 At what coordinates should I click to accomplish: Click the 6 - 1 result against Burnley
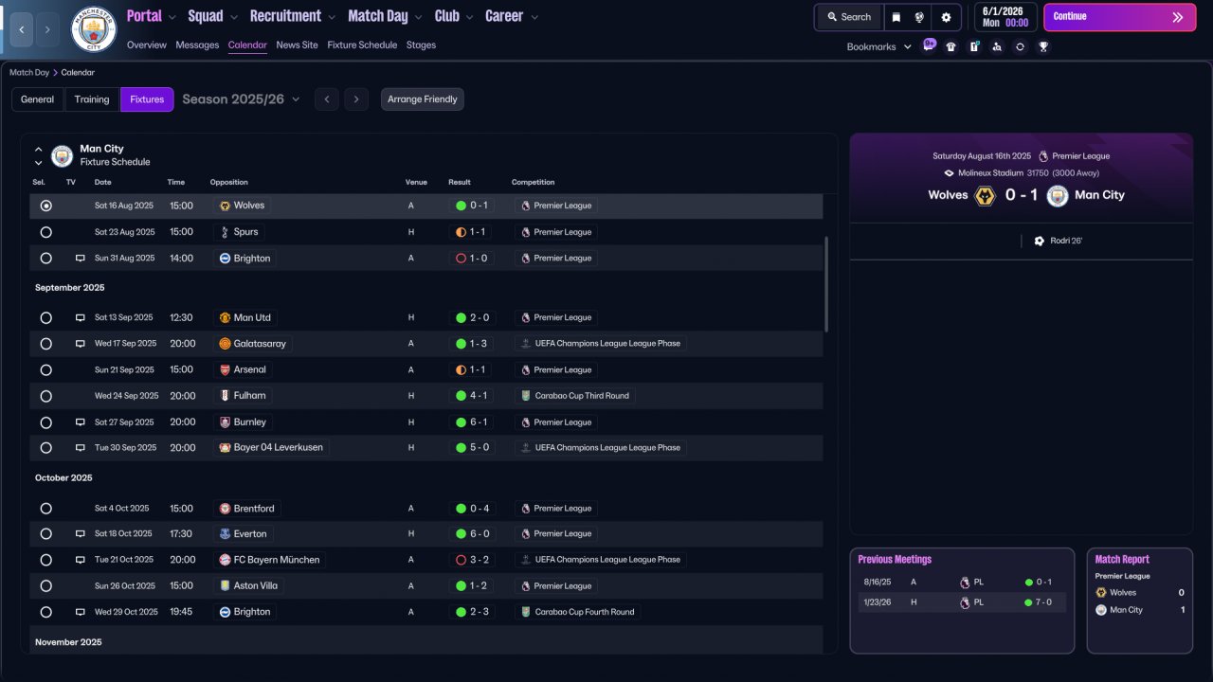[472, 422]
